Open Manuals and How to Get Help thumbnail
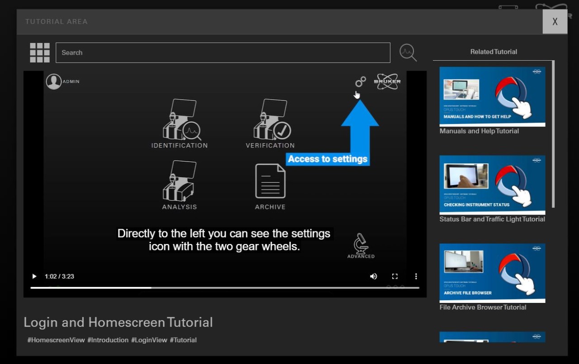 click(492, 96)
